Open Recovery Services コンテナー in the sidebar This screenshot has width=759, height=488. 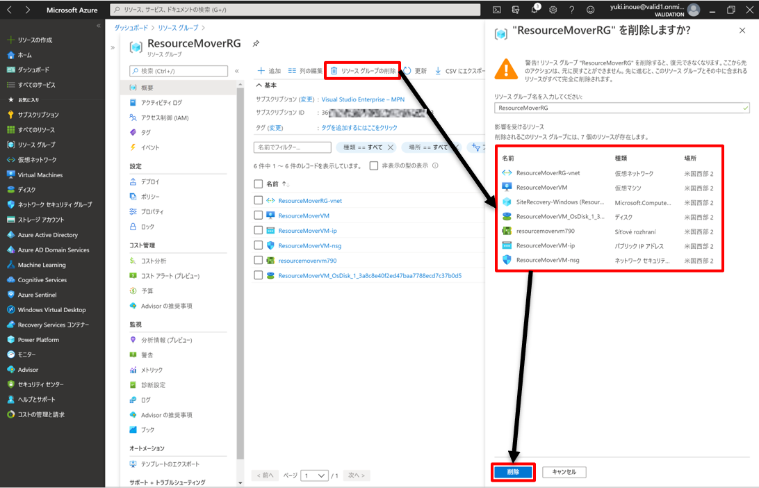pos(52,325)
